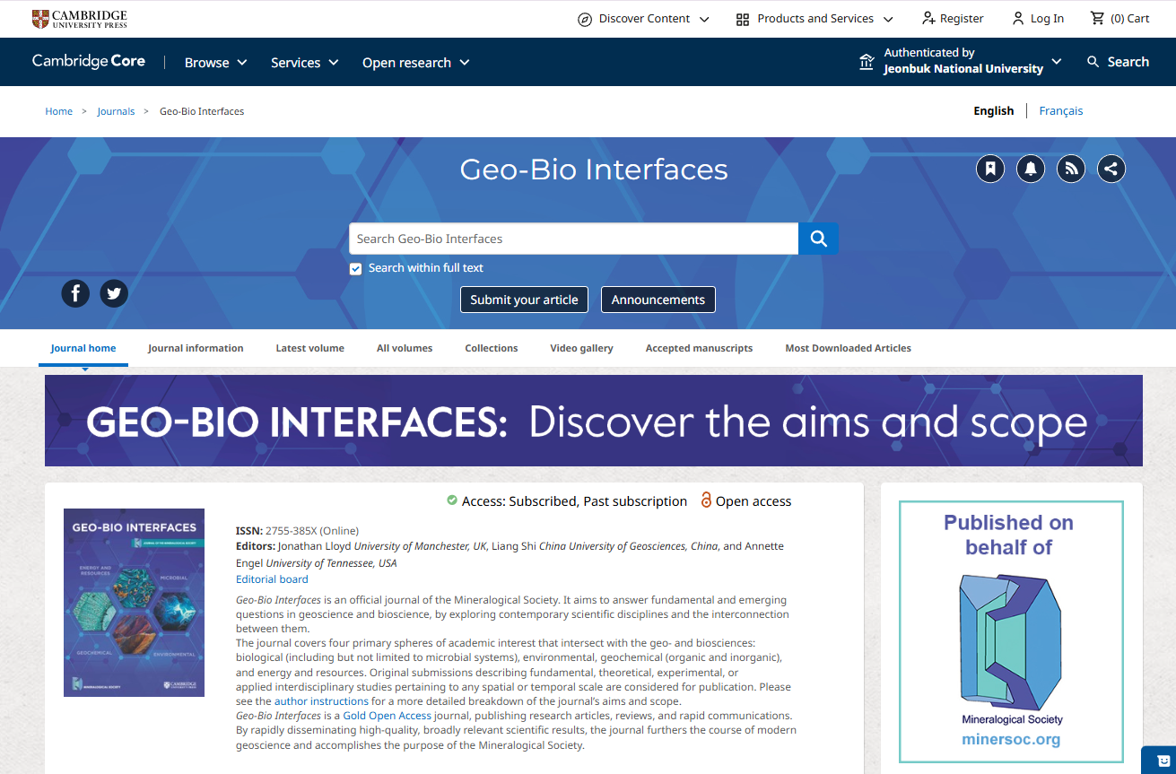This screenshot has height=774, width=1176.
Task: Show the Most Downloaded Articles tab
Action: click(x=849, y=348)
